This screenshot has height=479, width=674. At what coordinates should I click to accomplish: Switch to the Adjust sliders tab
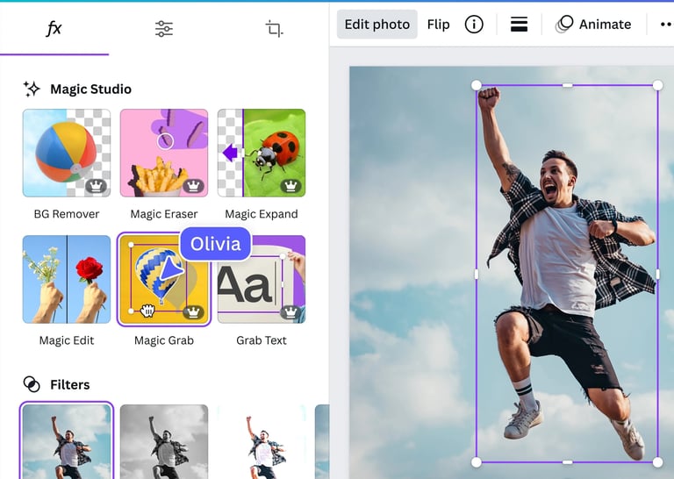tap(164, 29)
